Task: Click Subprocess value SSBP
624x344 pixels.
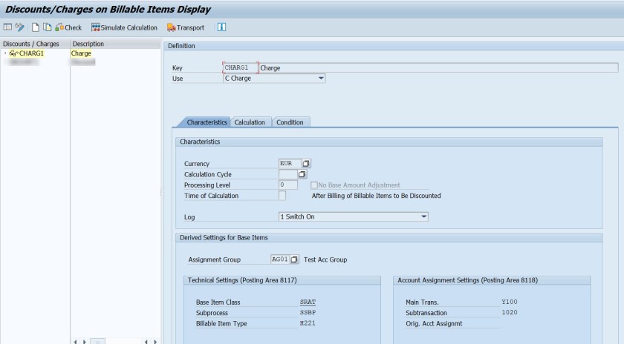Action: click(308, 313)
